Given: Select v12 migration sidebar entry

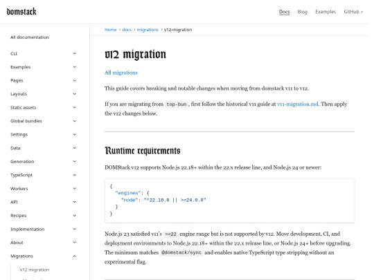Looking at the screenshot, I should 35,270.
